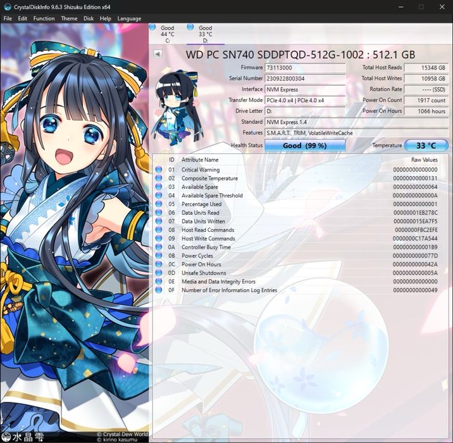453x443 pixels.
Task: Select the D: disk tab at 33 °C
Action: coord(206,34)
